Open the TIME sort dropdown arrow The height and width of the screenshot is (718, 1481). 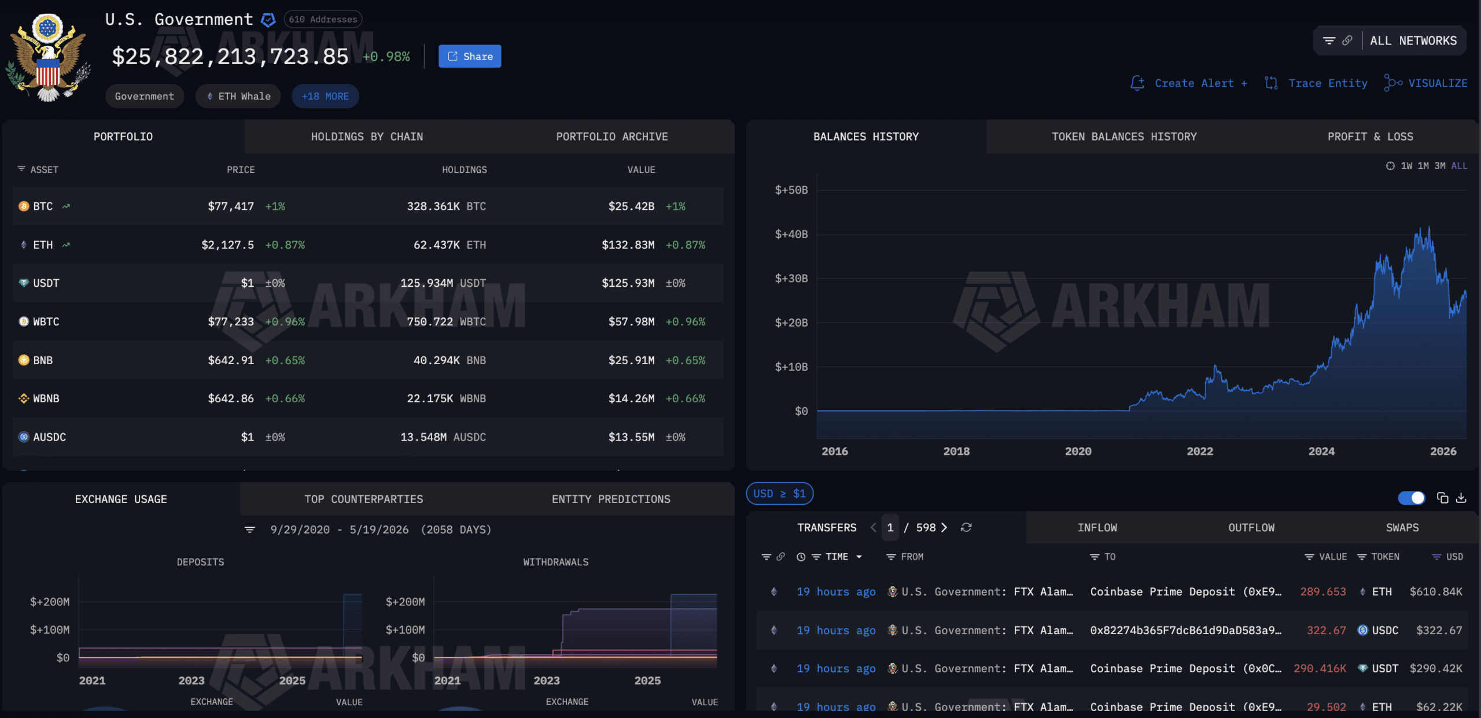(859, 557)
